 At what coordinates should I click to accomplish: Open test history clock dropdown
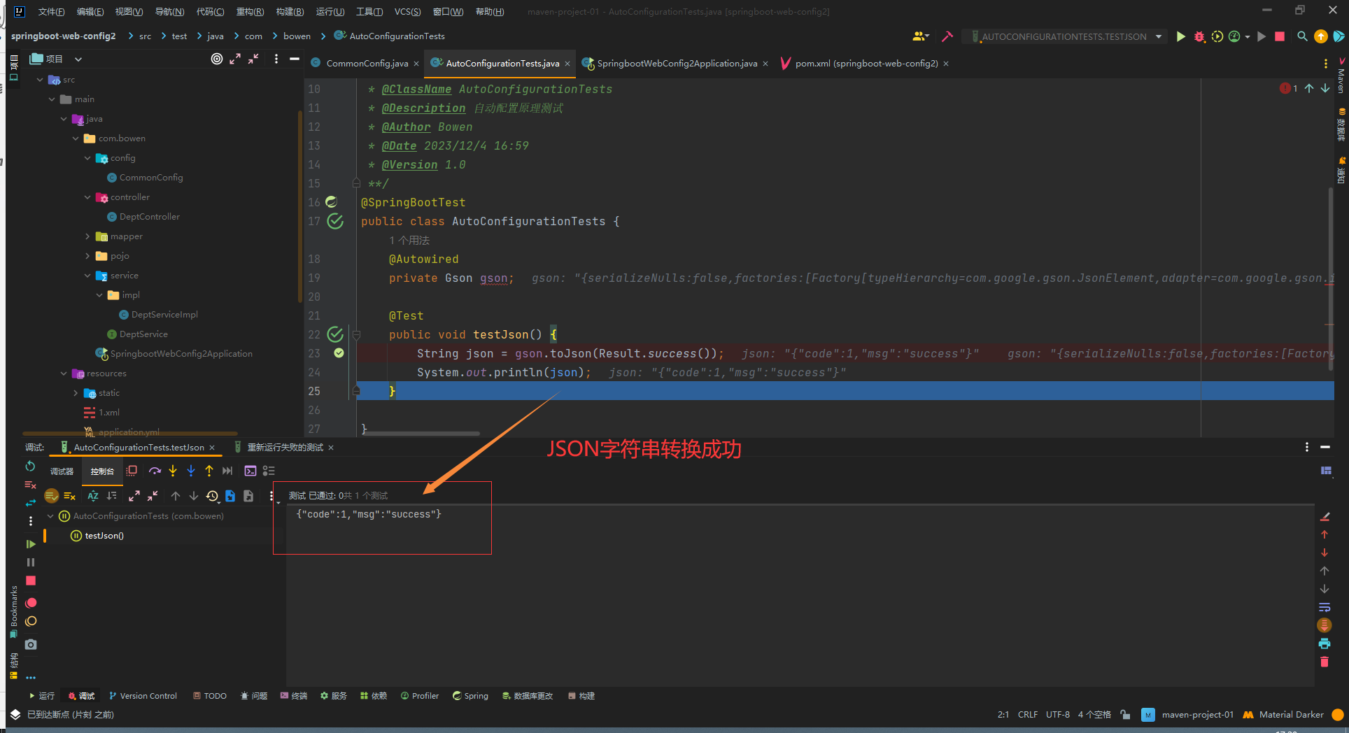(x=213, y=496)
